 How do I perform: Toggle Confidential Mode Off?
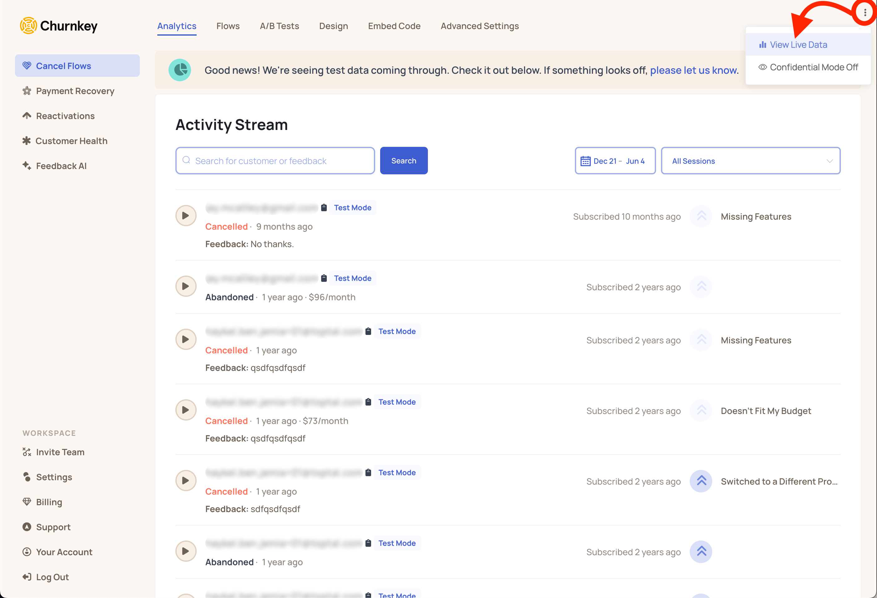tap(809, 67)
